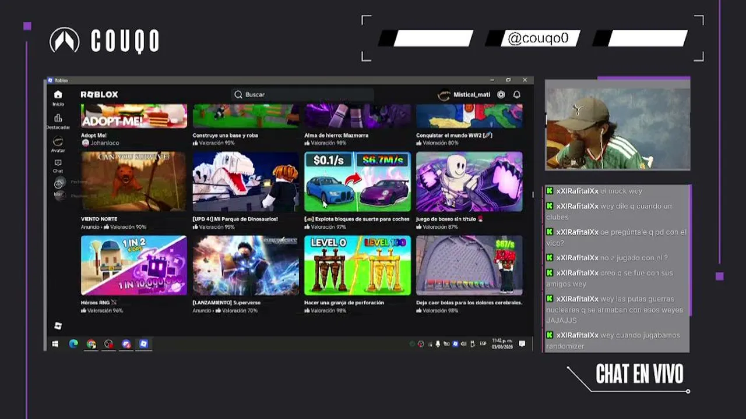Open the juego de boxeo sin título thumbnail
This screenshot has width=746, height=419.
469,182
